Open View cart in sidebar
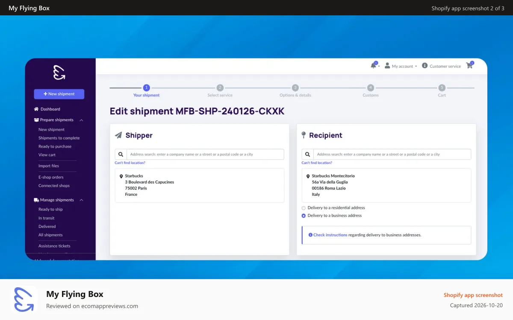The height and width of the screenshot is (320, 513). click(x=47, y=155)
